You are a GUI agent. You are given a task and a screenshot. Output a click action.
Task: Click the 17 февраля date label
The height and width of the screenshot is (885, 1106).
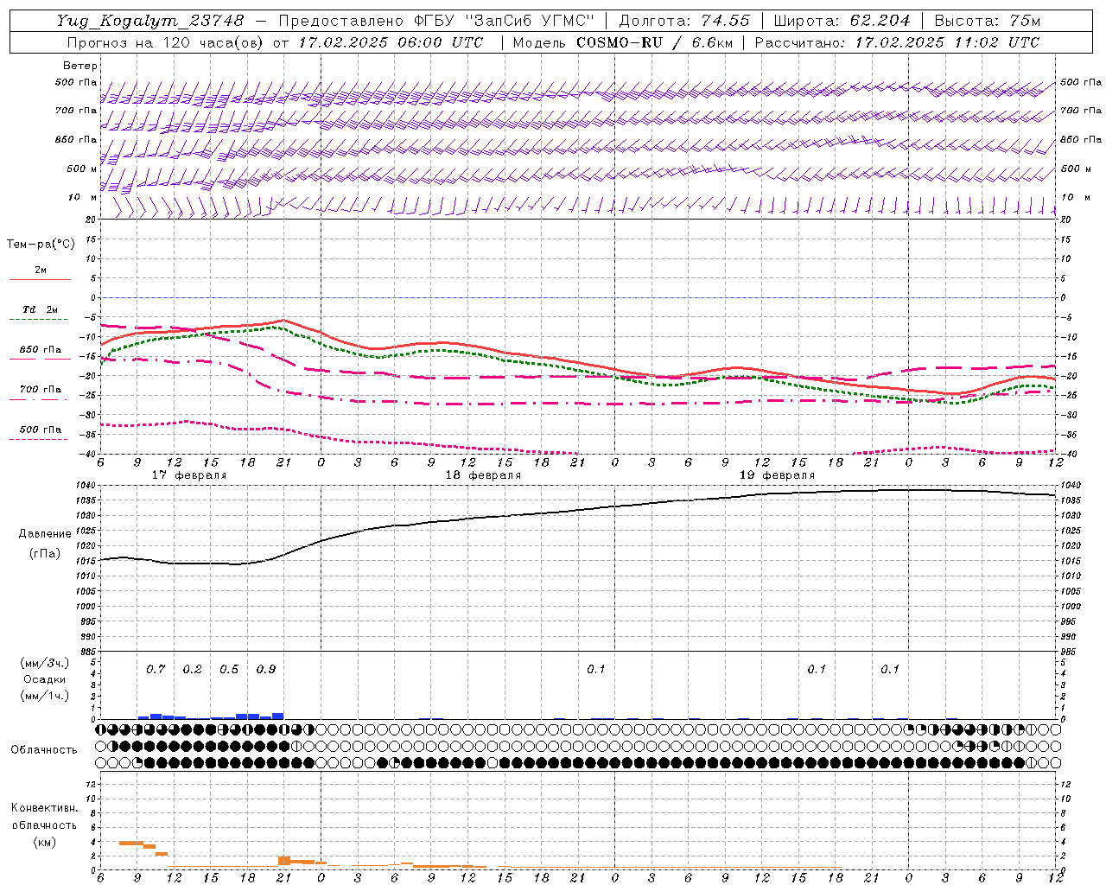pos(189,475)
